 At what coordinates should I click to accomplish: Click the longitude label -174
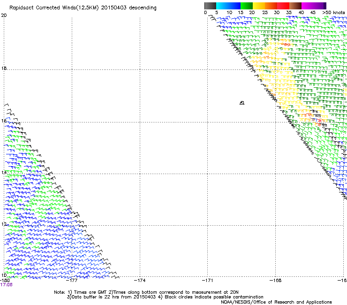[140, 281]
